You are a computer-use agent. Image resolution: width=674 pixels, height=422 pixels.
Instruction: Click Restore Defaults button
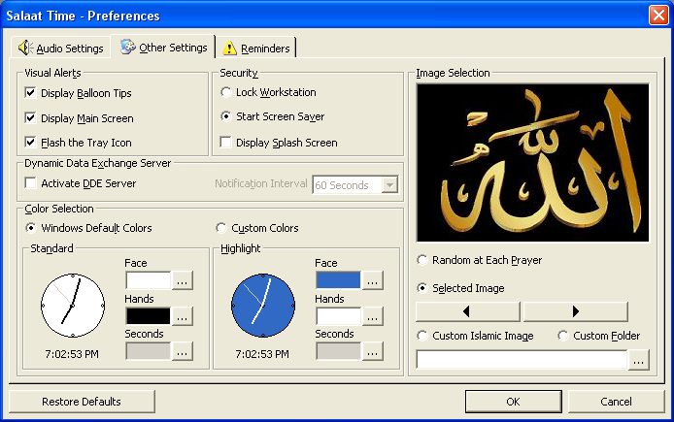point(82,402)
